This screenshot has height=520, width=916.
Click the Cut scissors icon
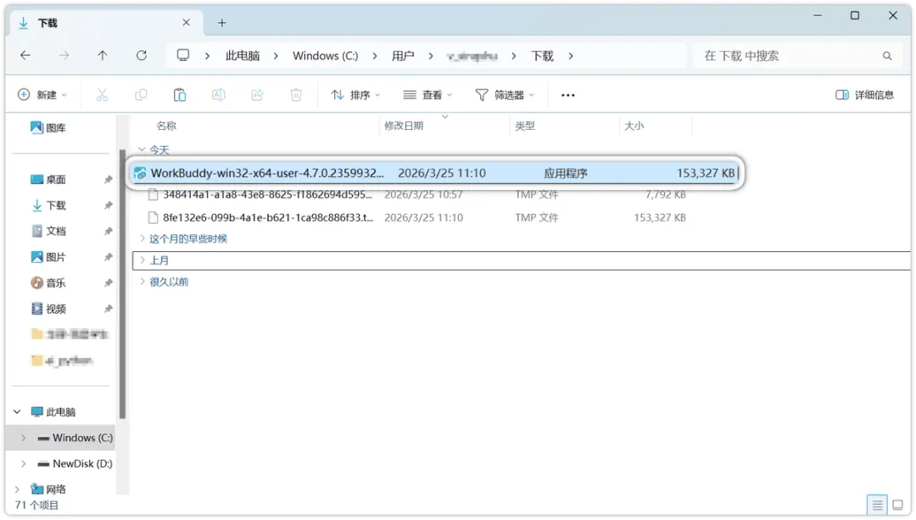103,95
